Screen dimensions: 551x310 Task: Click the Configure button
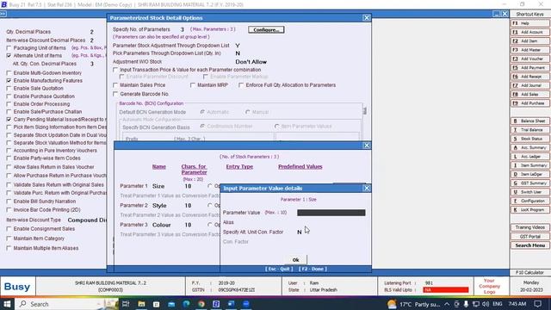point(266,30)
